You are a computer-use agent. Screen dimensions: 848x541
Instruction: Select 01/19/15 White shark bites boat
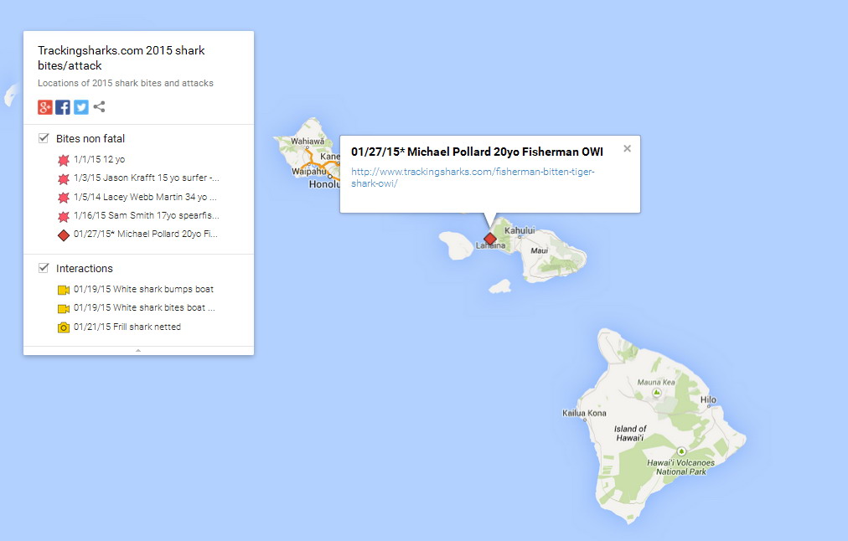[144, 307]
